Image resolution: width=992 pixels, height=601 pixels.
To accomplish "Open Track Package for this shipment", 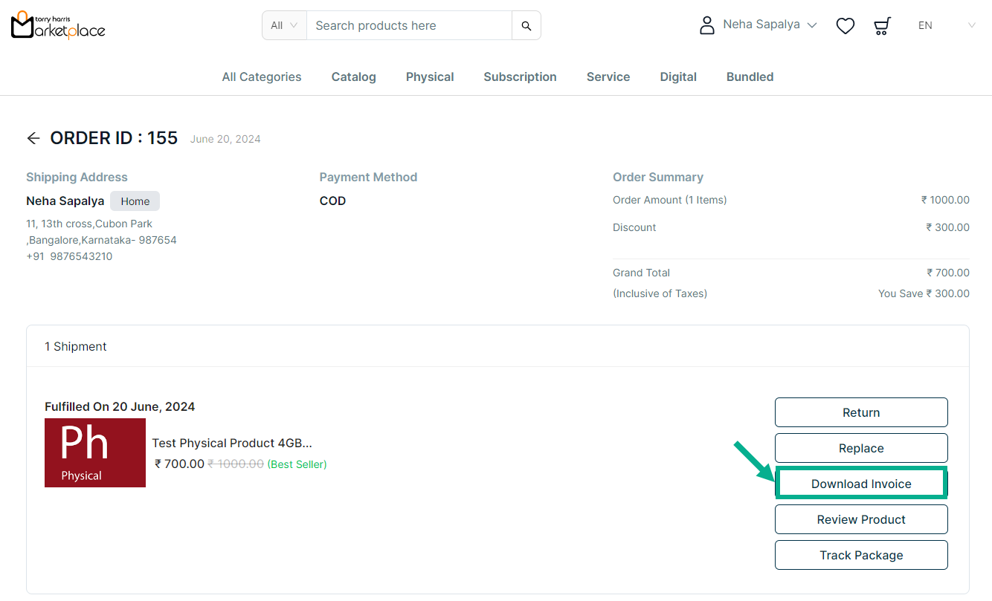I will coord(861,555).
